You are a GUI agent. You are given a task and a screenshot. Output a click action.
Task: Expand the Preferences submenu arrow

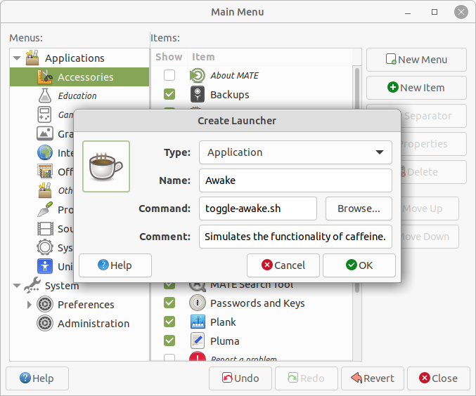click(29, 305)
